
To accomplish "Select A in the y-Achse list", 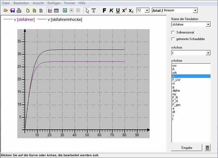I will [x=191, y=69].
